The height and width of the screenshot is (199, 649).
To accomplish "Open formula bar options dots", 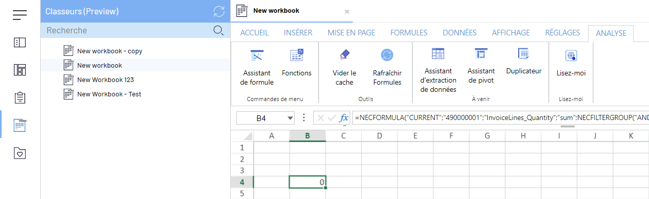I will click(303, 117).
